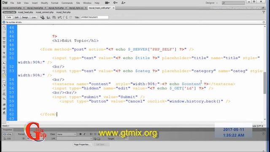Click the related files filter funnel icon
The width and height of the screenshot is (270, 152).
coord(264,12)
